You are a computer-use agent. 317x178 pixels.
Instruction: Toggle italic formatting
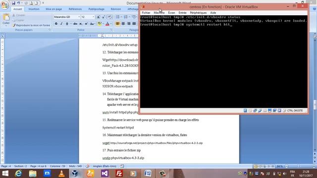61,24
